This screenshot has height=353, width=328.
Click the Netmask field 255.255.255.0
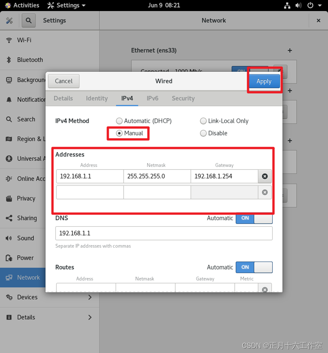(x=157, y=176)
